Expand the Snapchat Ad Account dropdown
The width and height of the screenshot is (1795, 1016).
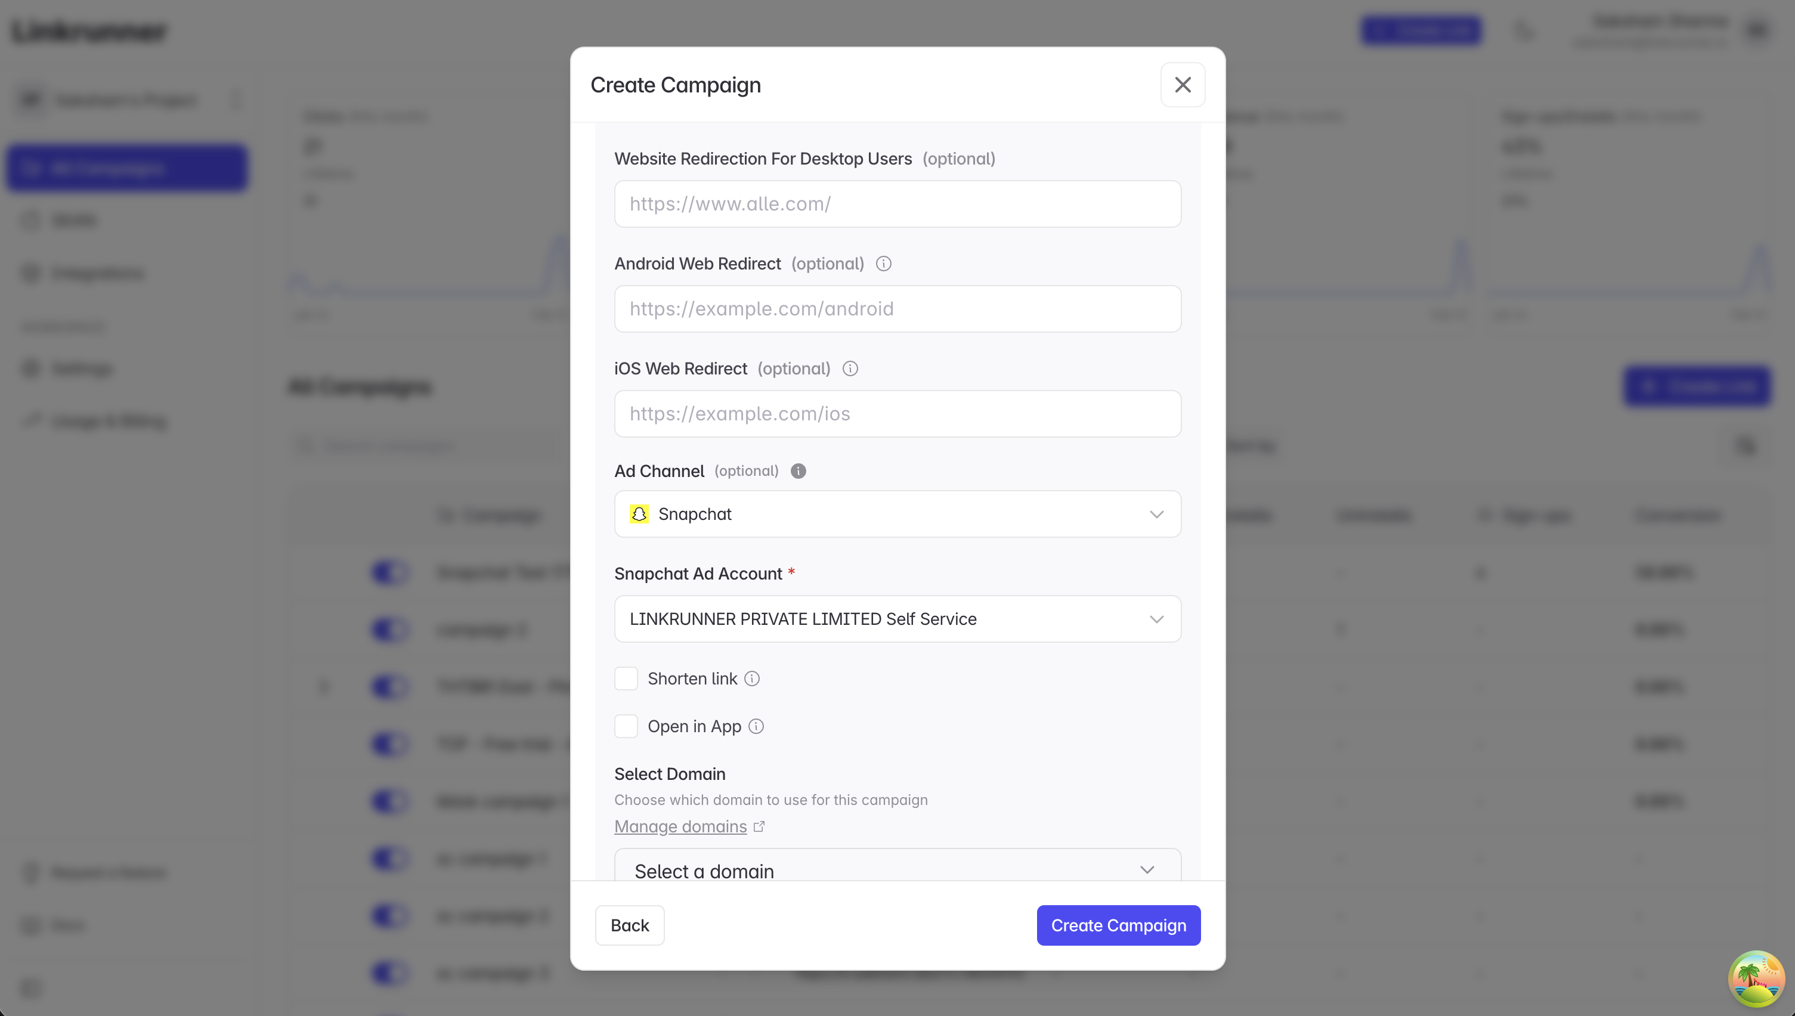[897, 619]
